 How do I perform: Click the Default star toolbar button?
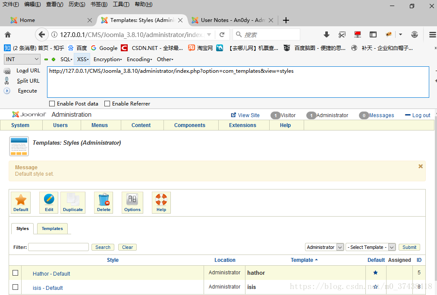pyautogui.click(x=21, y=202)
